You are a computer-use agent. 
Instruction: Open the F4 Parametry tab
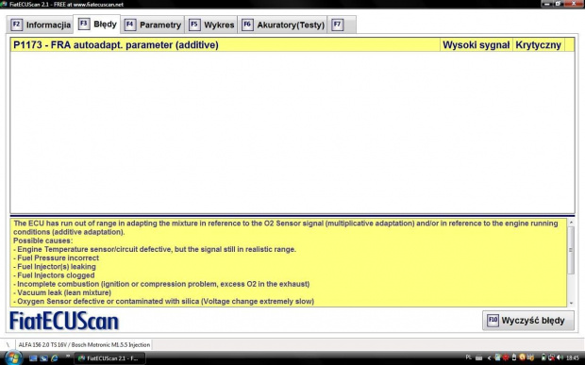click(153, 25)
